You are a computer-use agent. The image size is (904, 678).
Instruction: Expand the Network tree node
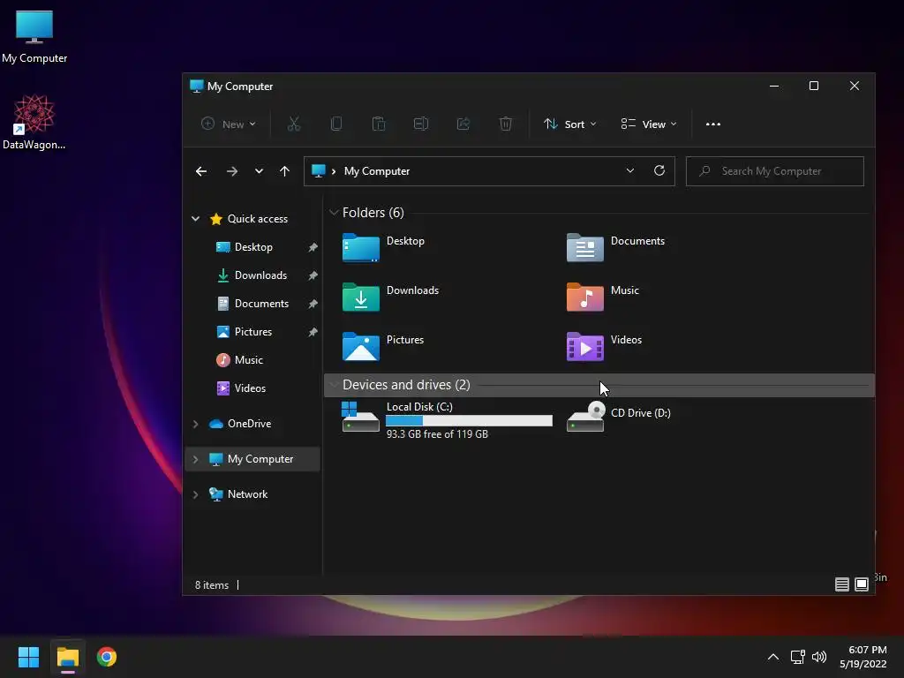[195, 494]
